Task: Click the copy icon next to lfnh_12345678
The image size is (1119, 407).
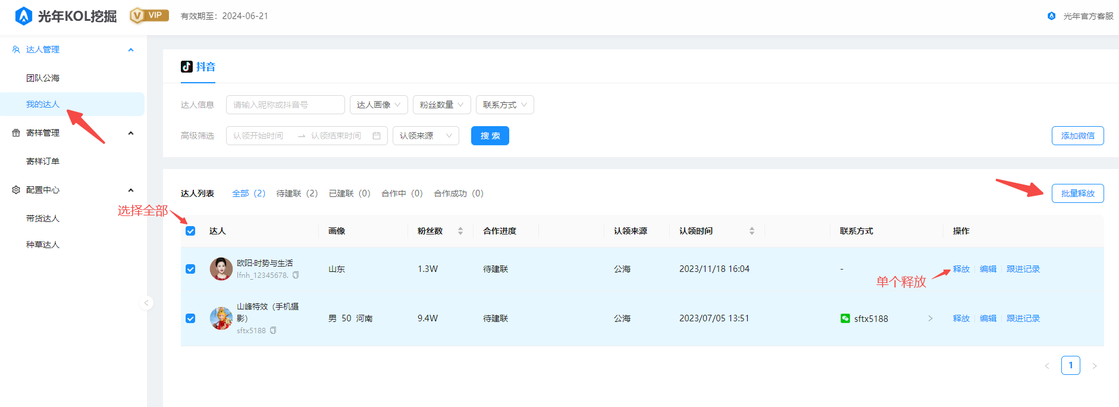Action: pyautogui.click(x=296, y=275)
